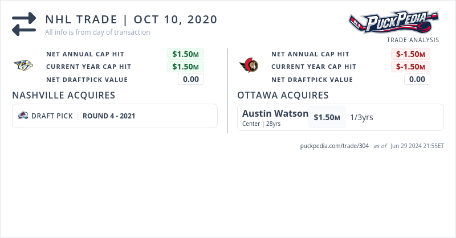Click the puckpedia.com/trade/304 link
This screenshot has height=238, width=456.
[334, 146]
